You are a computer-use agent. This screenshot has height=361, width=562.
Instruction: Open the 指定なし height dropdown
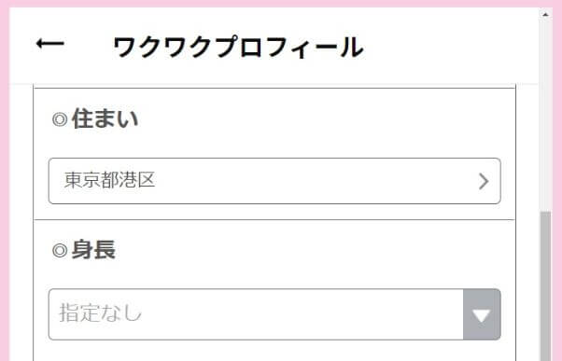(274, 314)
